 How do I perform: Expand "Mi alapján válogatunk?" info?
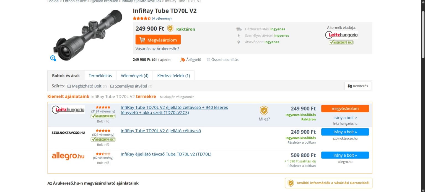click(x=177, y=97)
